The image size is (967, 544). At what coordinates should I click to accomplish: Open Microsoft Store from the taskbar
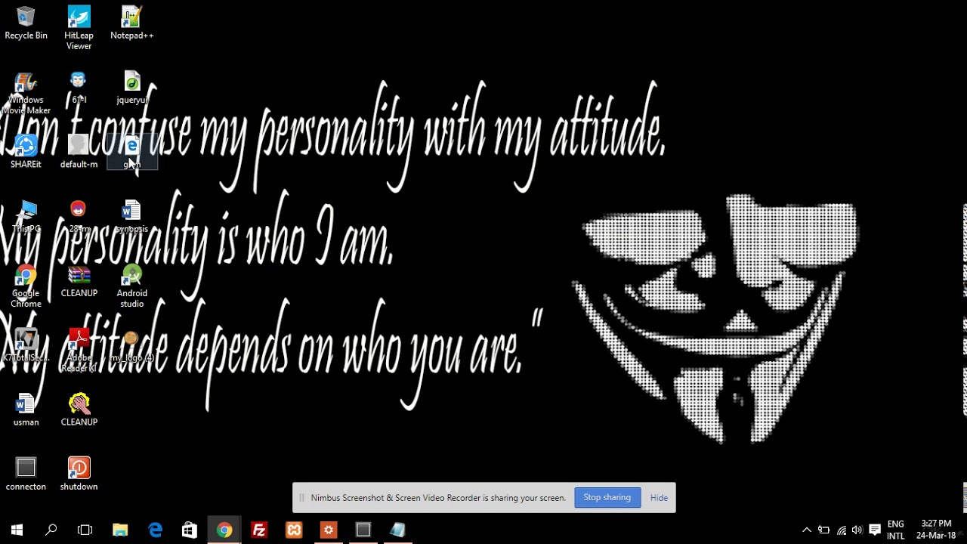click(x=190, y=530)
